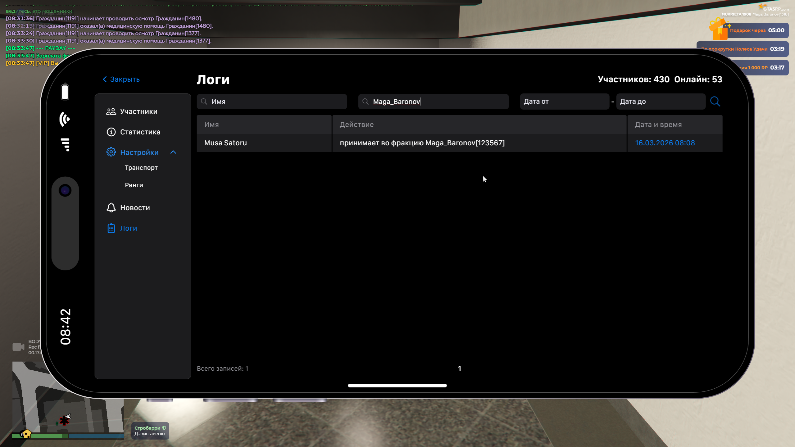This screenshot has height=447, width=795.
Task: Click the blue search magnifier icon
Action: click(x=715, y=102)
